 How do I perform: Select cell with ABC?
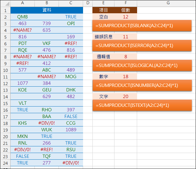tap(47, 70)
